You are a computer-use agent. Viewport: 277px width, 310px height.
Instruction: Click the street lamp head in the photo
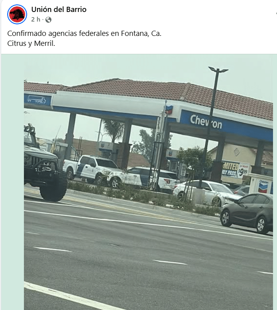[218, 69]
